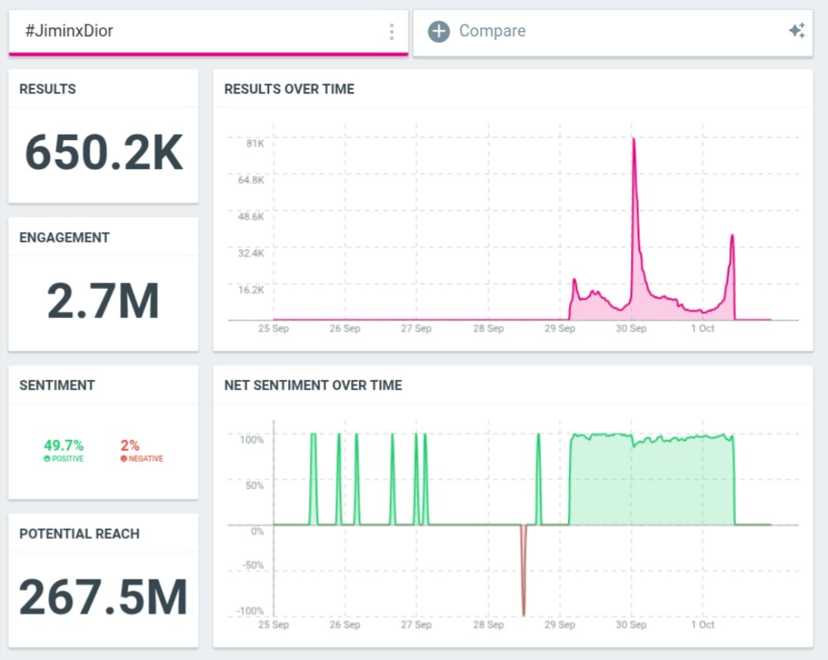Click the 49.7% positive sentiment value
The height and width of the screenshot is (660, 828).
(64, 445)
